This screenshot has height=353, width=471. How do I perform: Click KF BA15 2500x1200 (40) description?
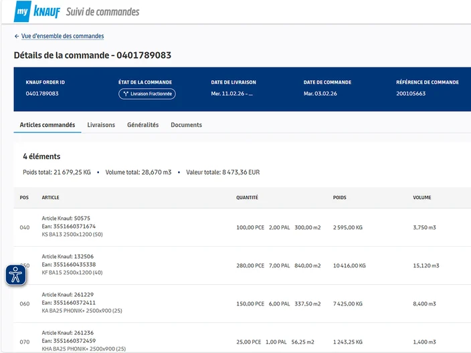[x=72, y=273]
